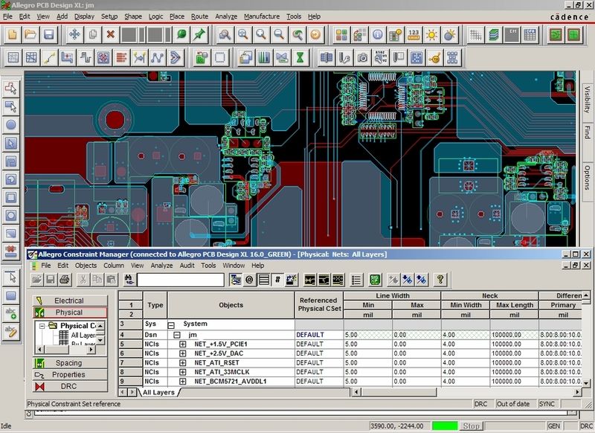Image resolution: width=595 pixels, height=433 pixels.
Task: Switch to the Electrical constraints section
Action: coord(70,301)
